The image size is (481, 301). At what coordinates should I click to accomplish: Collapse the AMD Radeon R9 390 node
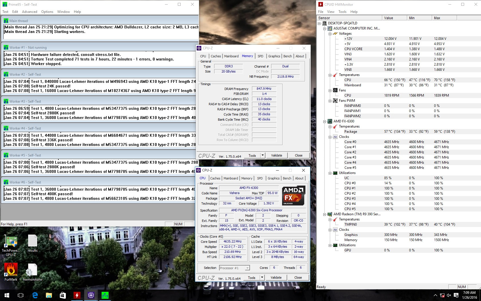[324, 214]
